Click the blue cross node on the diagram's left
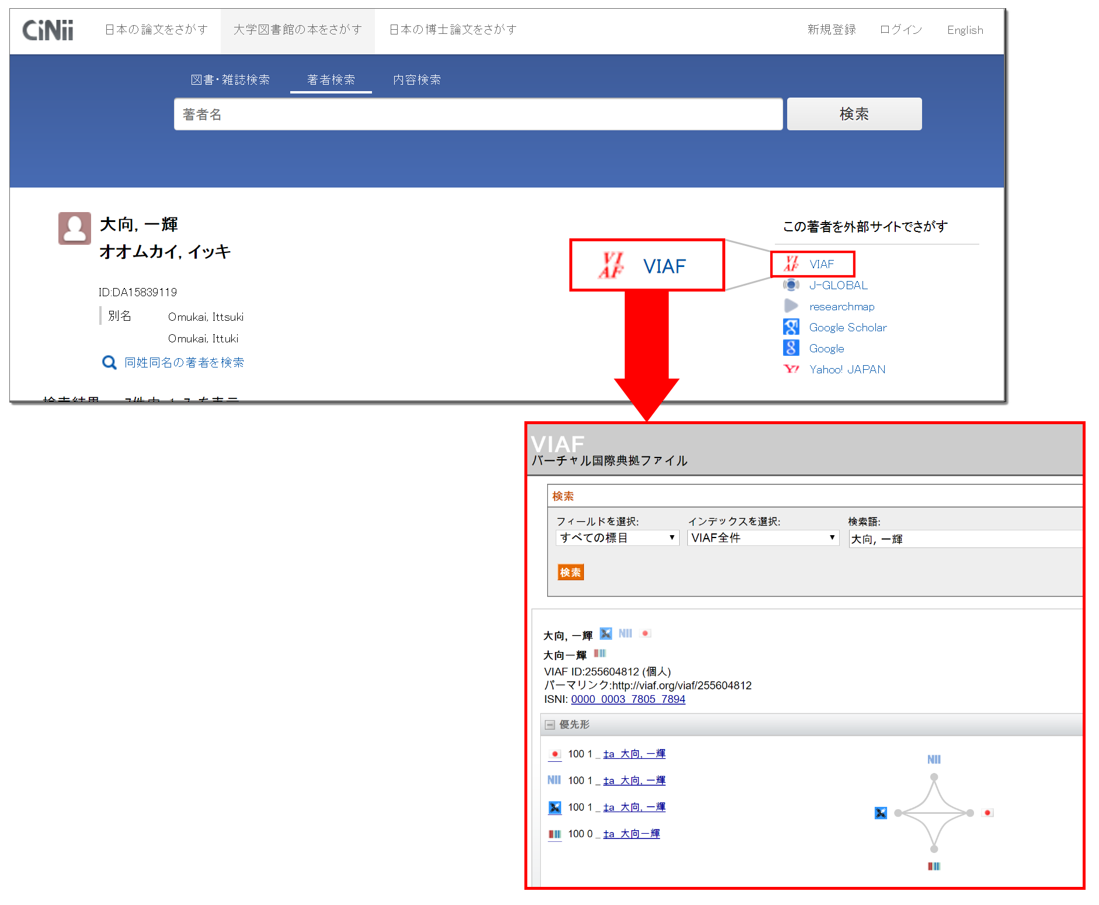 (x=881, y=813)
